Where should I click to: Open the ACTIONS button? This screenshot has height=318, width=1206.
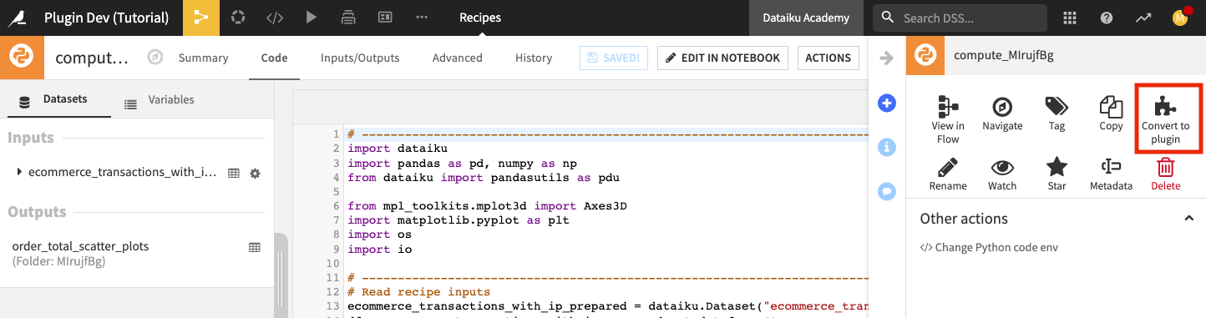[x=828, y=58]
